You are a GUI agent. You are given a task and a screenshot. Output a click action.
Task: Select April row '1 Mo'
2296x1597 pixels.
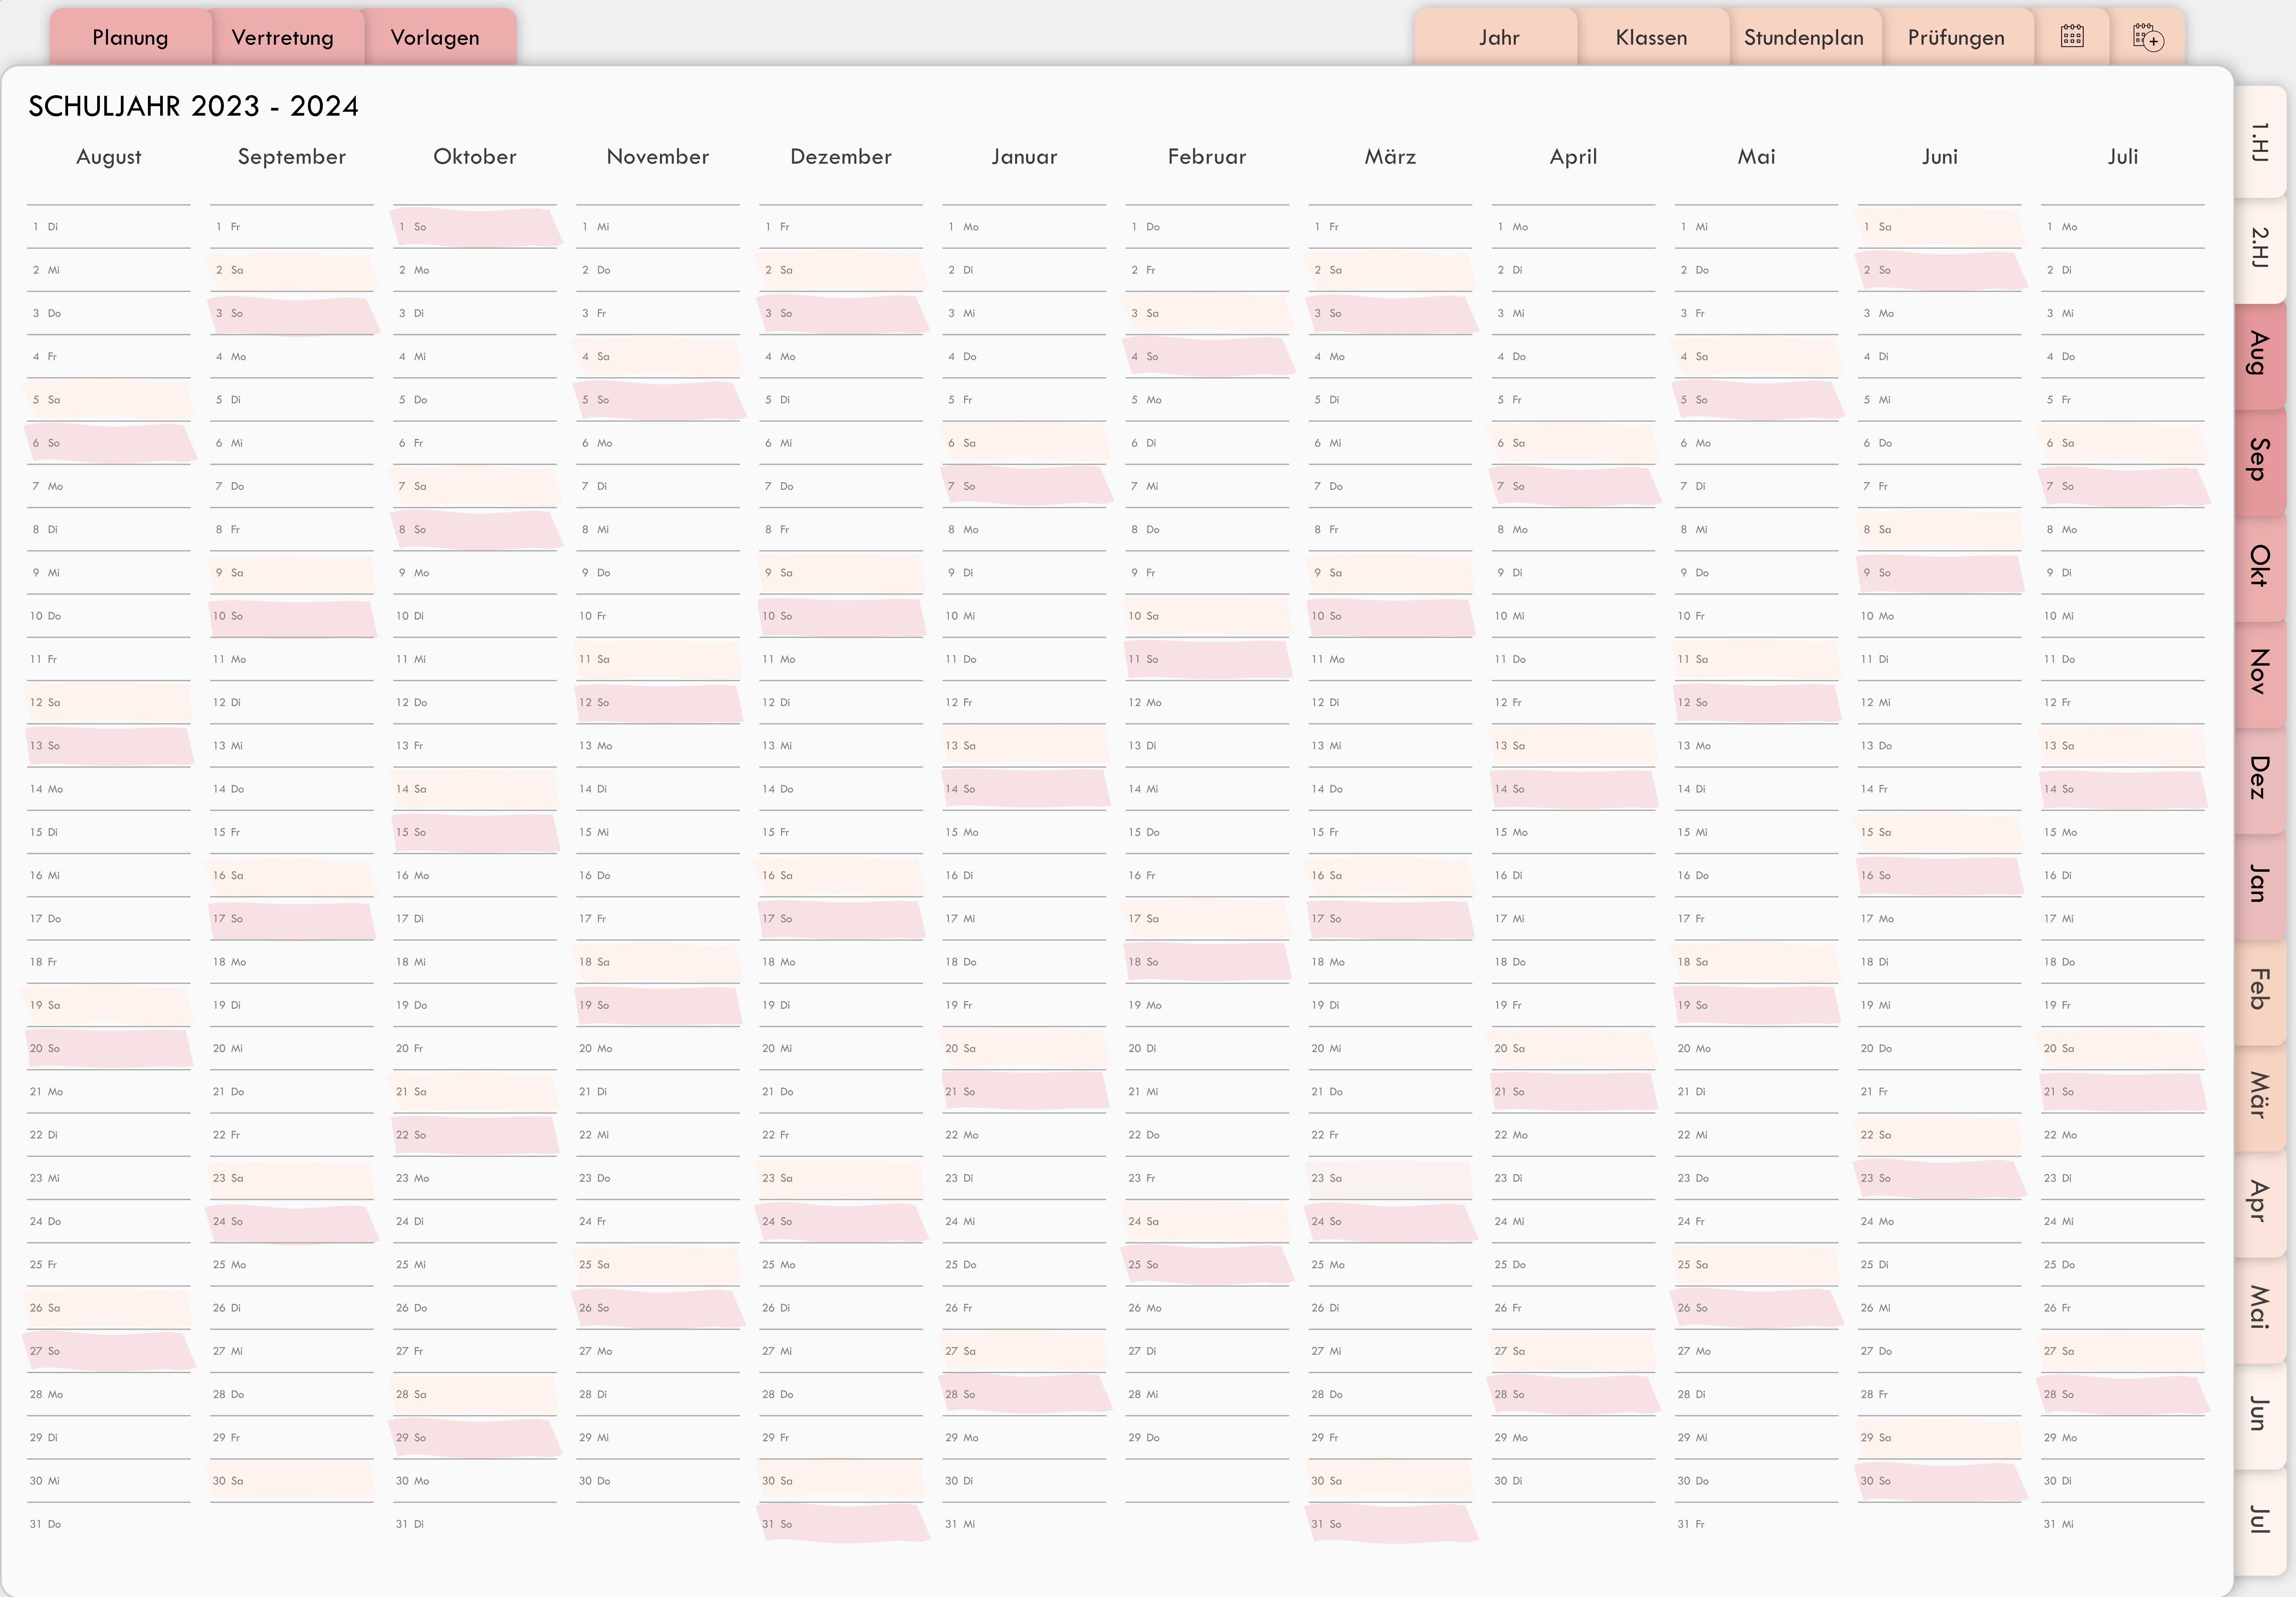[x=1573, y=227]
